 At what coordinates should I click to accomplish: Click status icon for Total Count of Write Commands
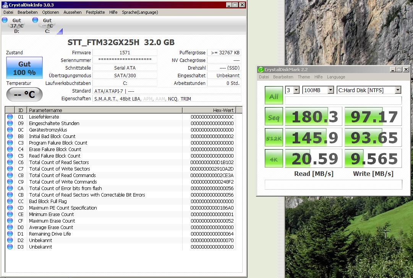click(x=10, y=182)
